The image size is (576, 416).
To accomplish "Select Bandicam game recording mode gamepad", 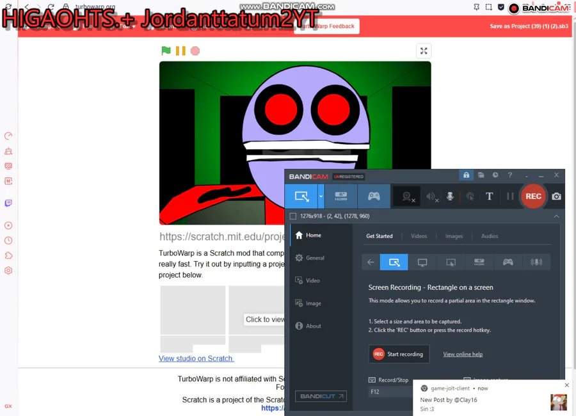I will [374, 196].
